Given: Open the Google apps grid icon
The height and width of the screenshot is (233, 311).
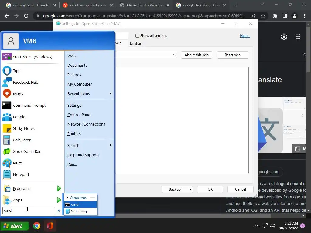Looking at the screenshot, I should [298, 37].
